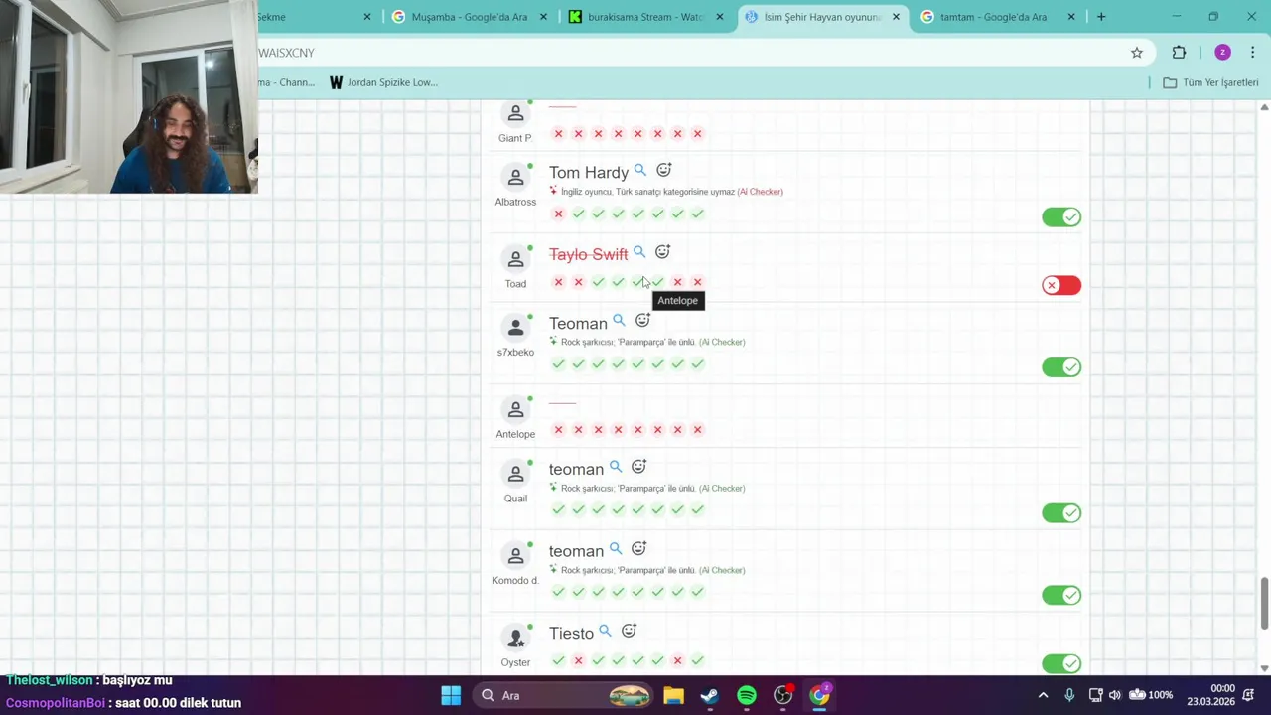Switch to tamtam Google search tab

point(996,17)
